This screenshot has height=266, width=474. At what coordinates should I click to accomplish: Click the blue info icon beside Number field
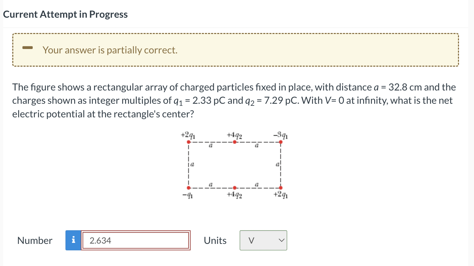click(73, 240)
